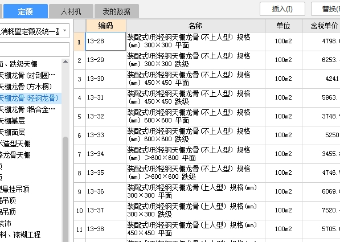The width and height of the screenshot is (340, 242).
Task: Click the tree vertical scrollbar thumb
Action: coord(65,188)
